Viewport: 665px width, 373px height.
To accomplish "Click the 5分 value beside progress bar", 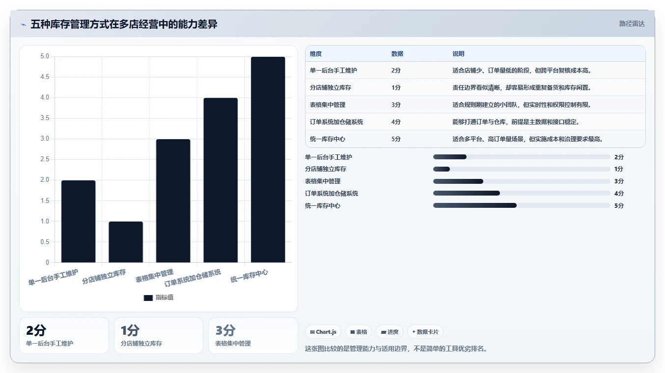I will [x=619, y=206].
